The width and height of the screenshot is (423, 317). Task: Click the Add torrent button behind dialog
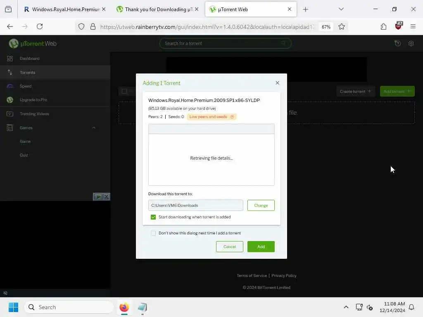tap(397, 91)
